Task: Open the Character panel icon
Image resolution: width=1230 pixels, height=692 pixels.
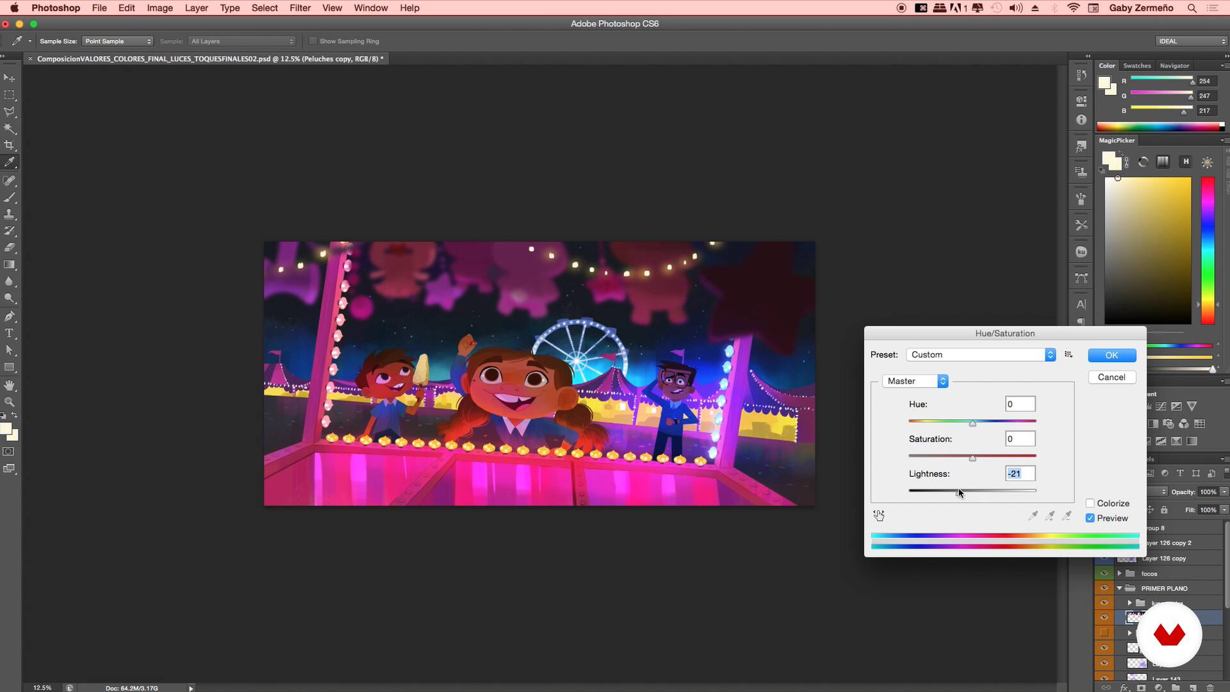Action: [x=1081, y=304]
